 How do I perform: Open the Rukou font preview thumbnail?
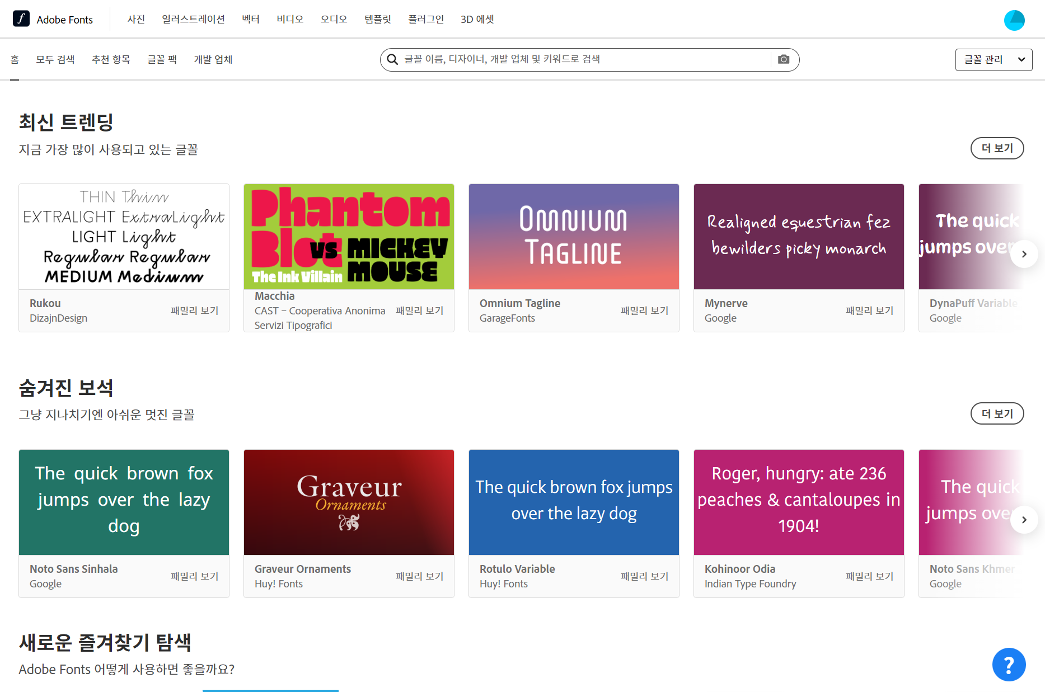(x=124, y=237)
